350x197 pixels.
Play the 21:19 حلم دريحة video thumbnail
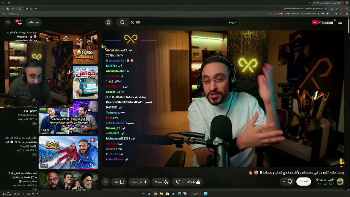point(68,152)
